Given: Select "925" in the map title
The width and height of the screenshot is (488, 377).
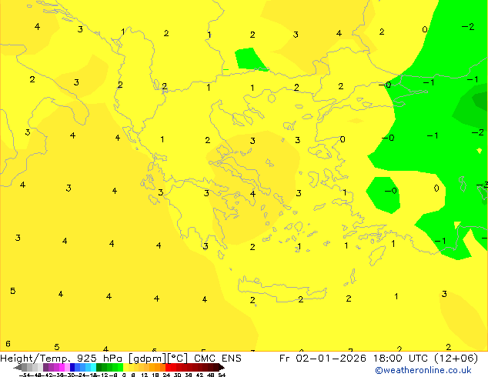Looking at the screenshot, I should tap(87, 359).
